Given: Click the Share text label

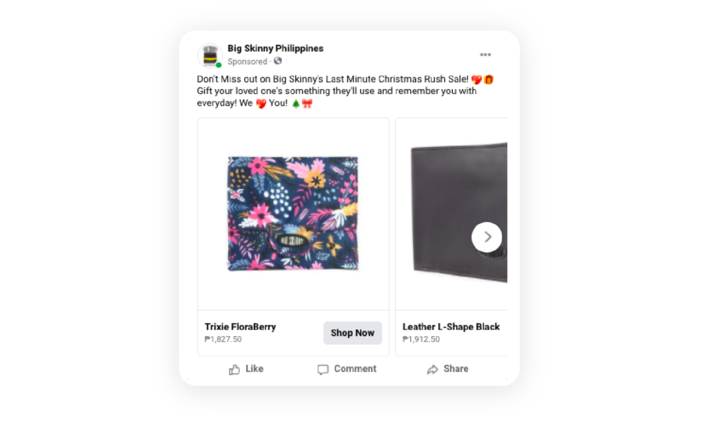Looking at the screenshot, I should pos(456,369).
